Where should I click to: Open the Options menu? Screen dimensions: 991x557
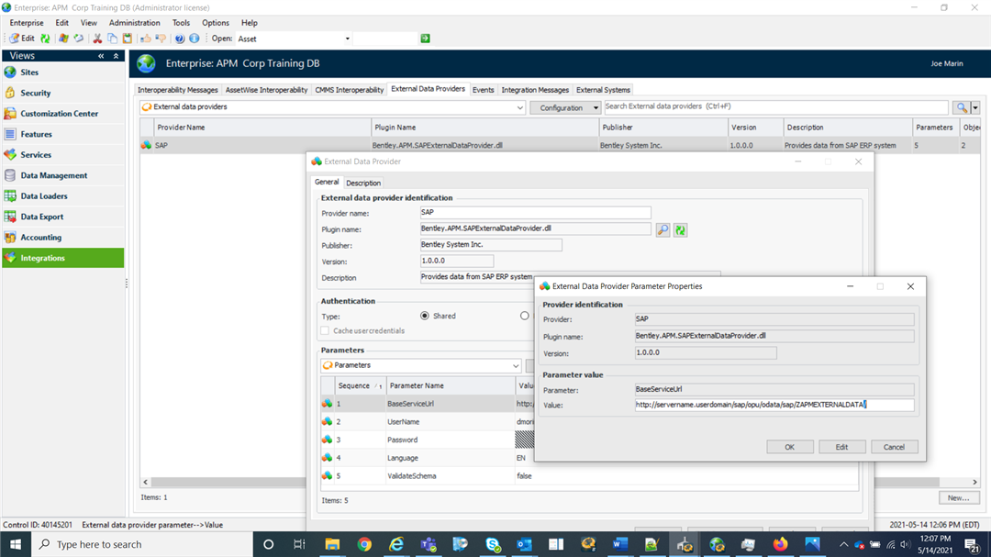[x=216, y=23]
